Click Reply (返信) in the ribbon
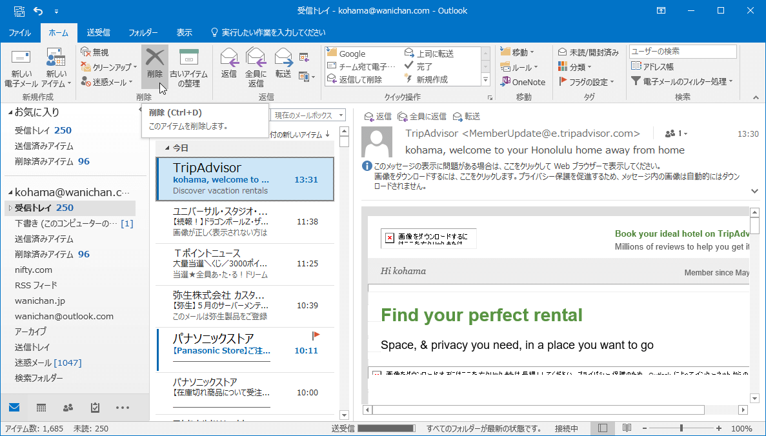 pyautogui.click(x=228, y=63)
